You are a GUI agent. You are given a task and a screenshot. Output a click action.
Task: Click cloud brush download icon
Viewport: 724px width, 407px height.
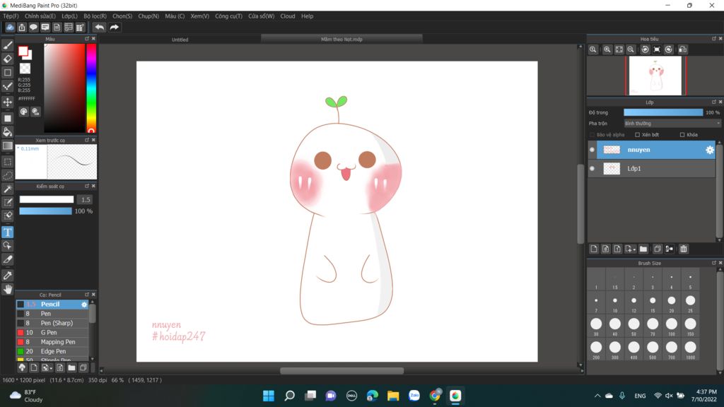point(22,367)
